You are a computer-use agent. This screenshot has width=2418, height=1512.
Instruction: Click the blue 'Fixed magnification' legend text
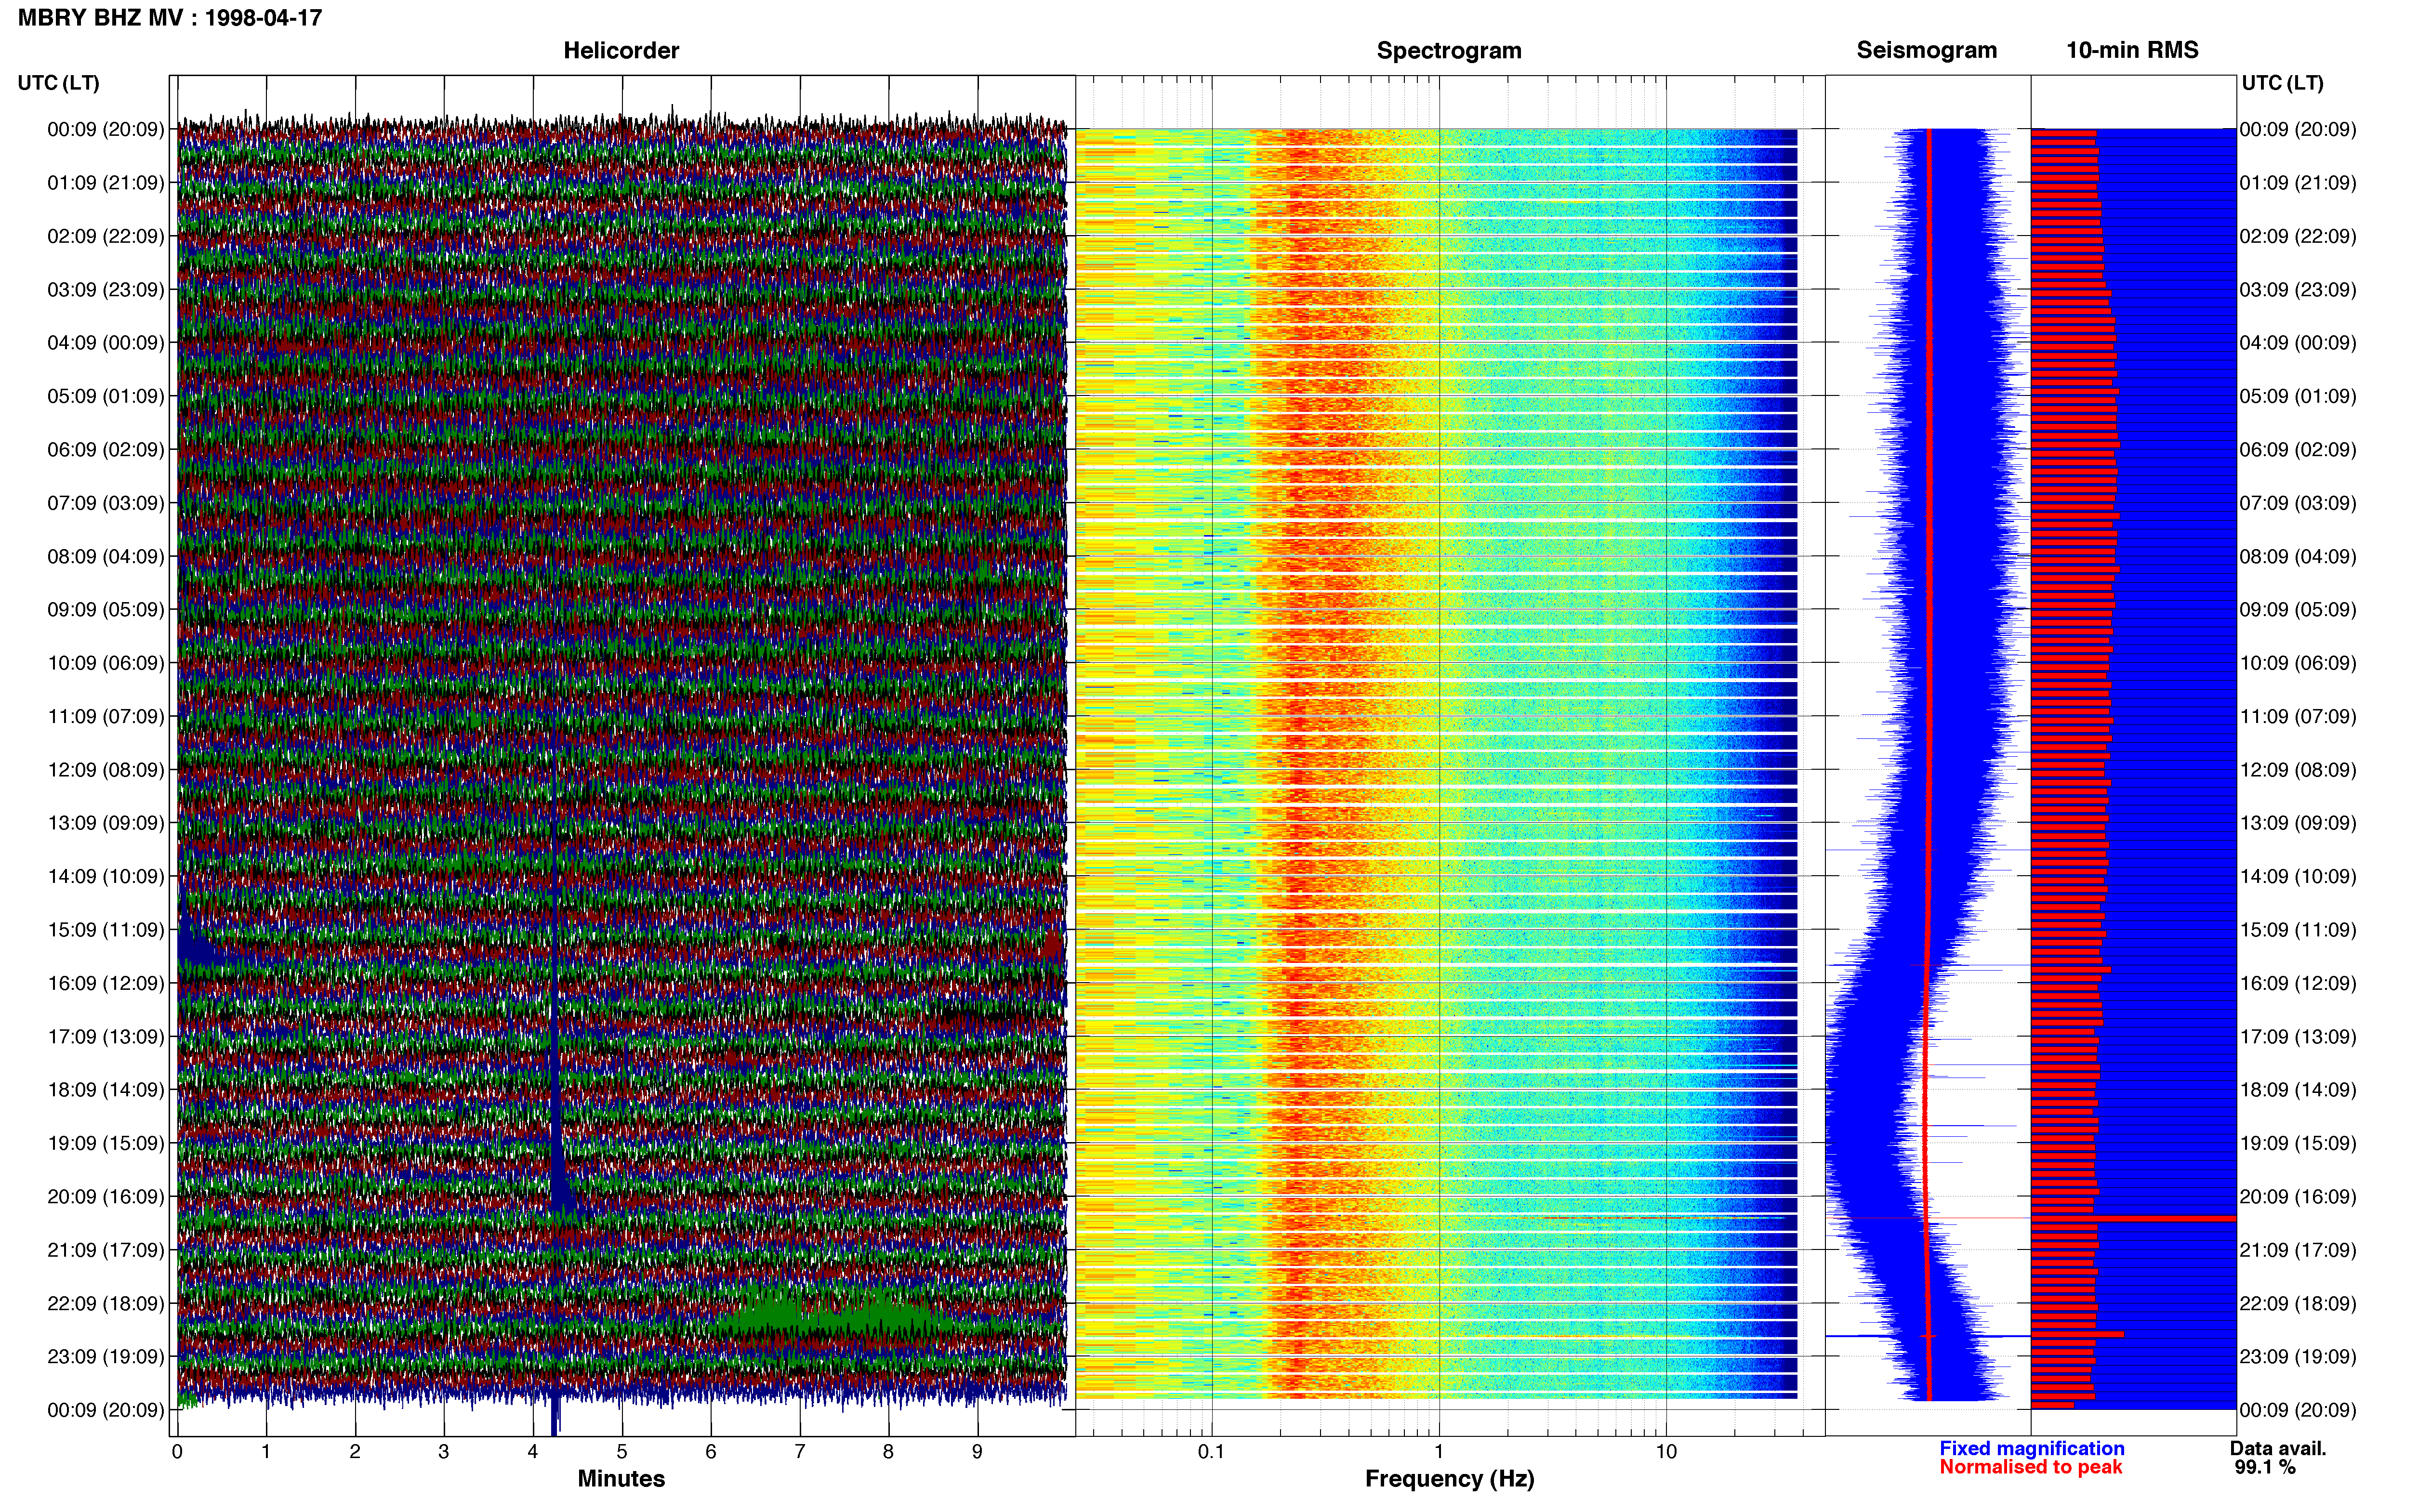coord(2031,1448)
